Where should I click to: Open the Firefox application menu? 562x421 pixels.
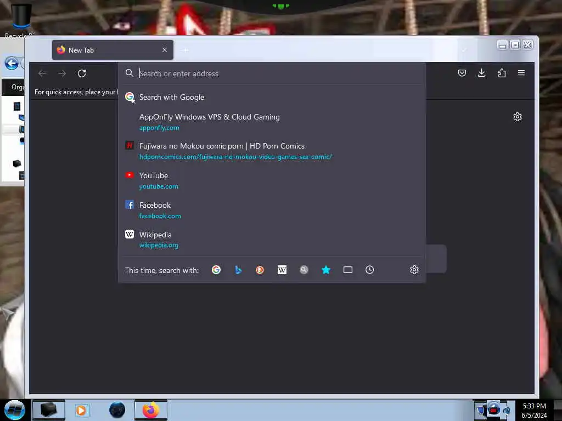click(x=521, y=73)
